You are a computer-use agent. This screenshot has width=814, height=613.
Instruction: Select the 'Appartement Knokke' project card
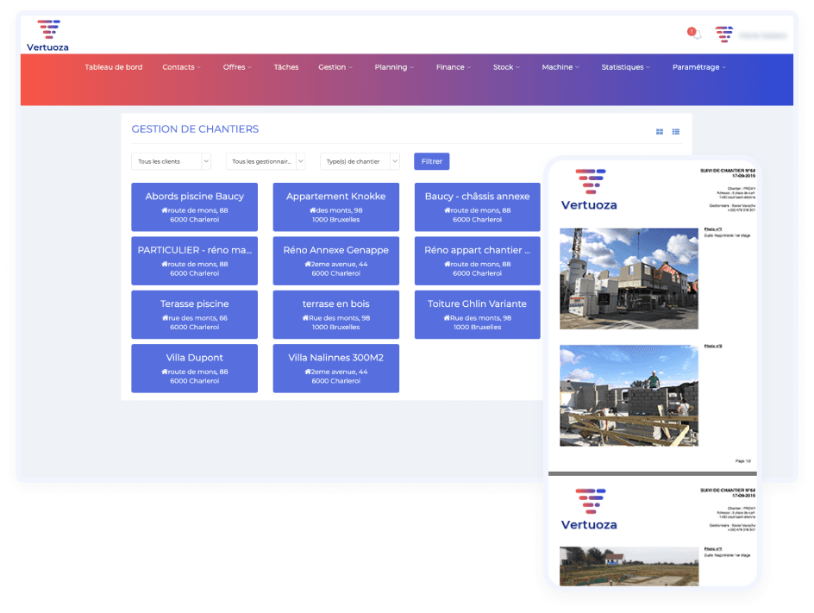335,207
